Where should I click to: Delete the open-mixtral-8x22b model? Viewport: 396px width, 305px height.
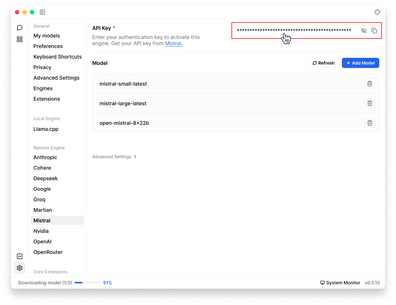click(369, 123)
